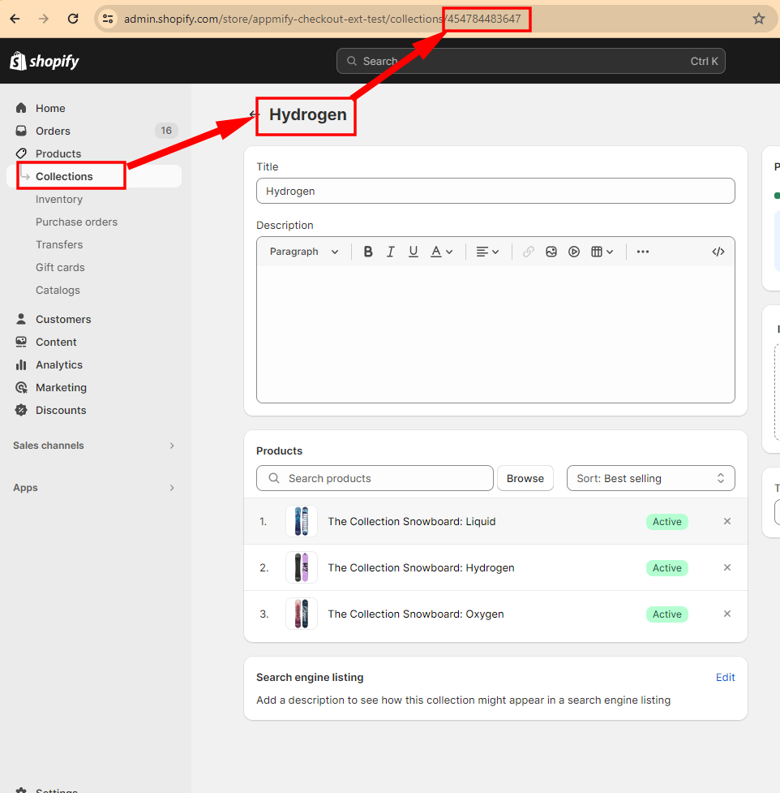Click the Search products field
This screenshot has width=780, height=793.
tap(375, 478)
